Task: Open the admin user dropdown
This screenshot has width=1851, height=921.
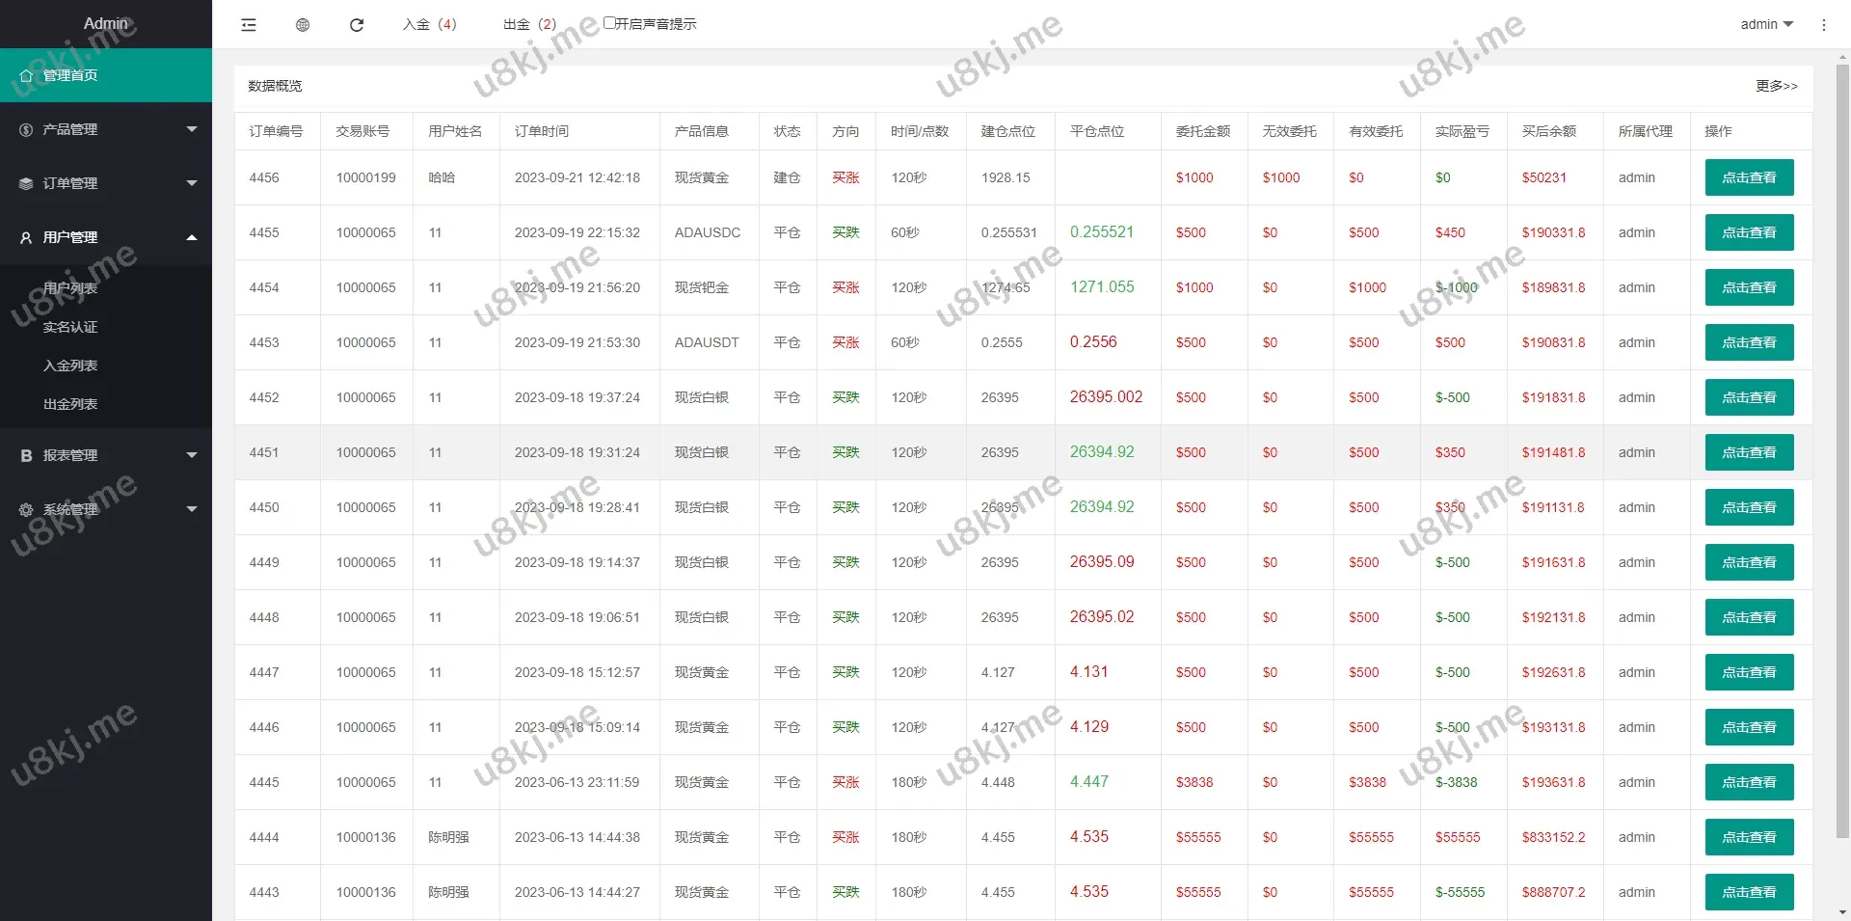Action: tap(1766, 24)
